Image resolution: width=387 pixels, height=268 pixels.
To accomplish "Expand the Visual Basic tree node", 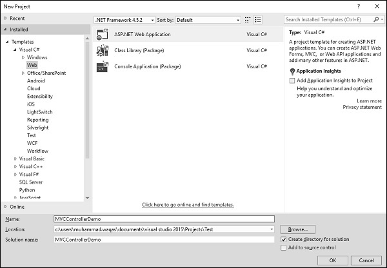I will (x=15, y=158).
